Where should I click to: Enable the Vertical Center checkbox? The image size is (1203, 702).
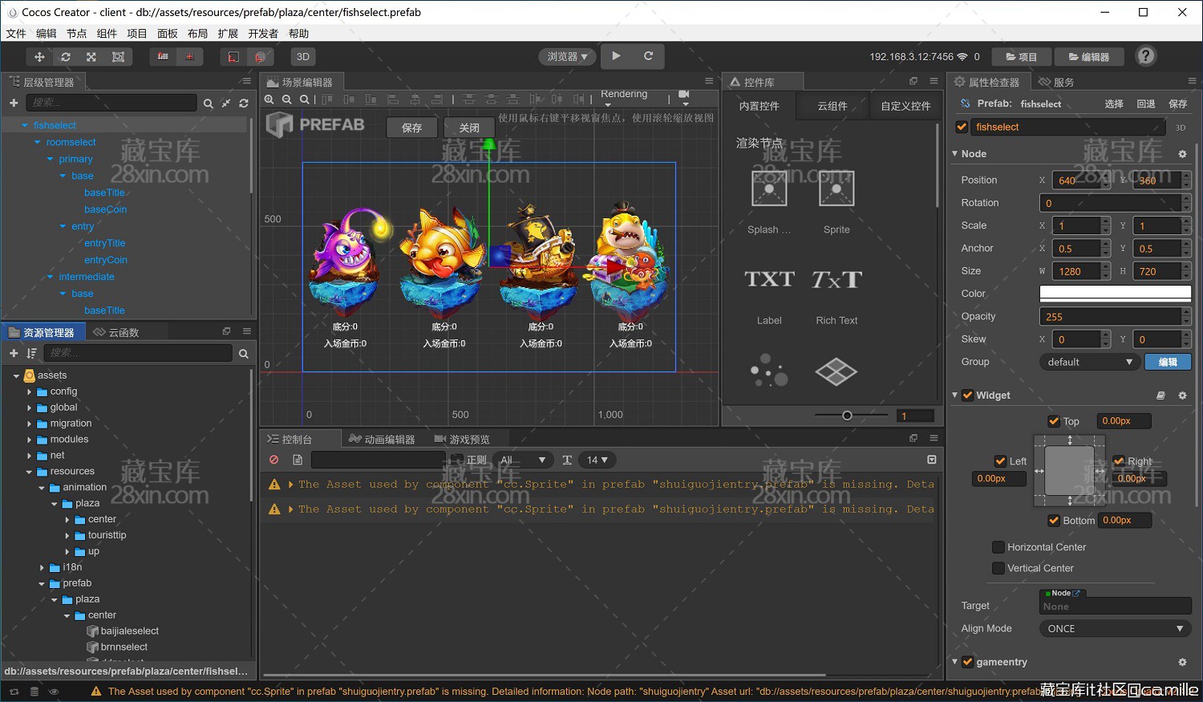tap(998, 568)
